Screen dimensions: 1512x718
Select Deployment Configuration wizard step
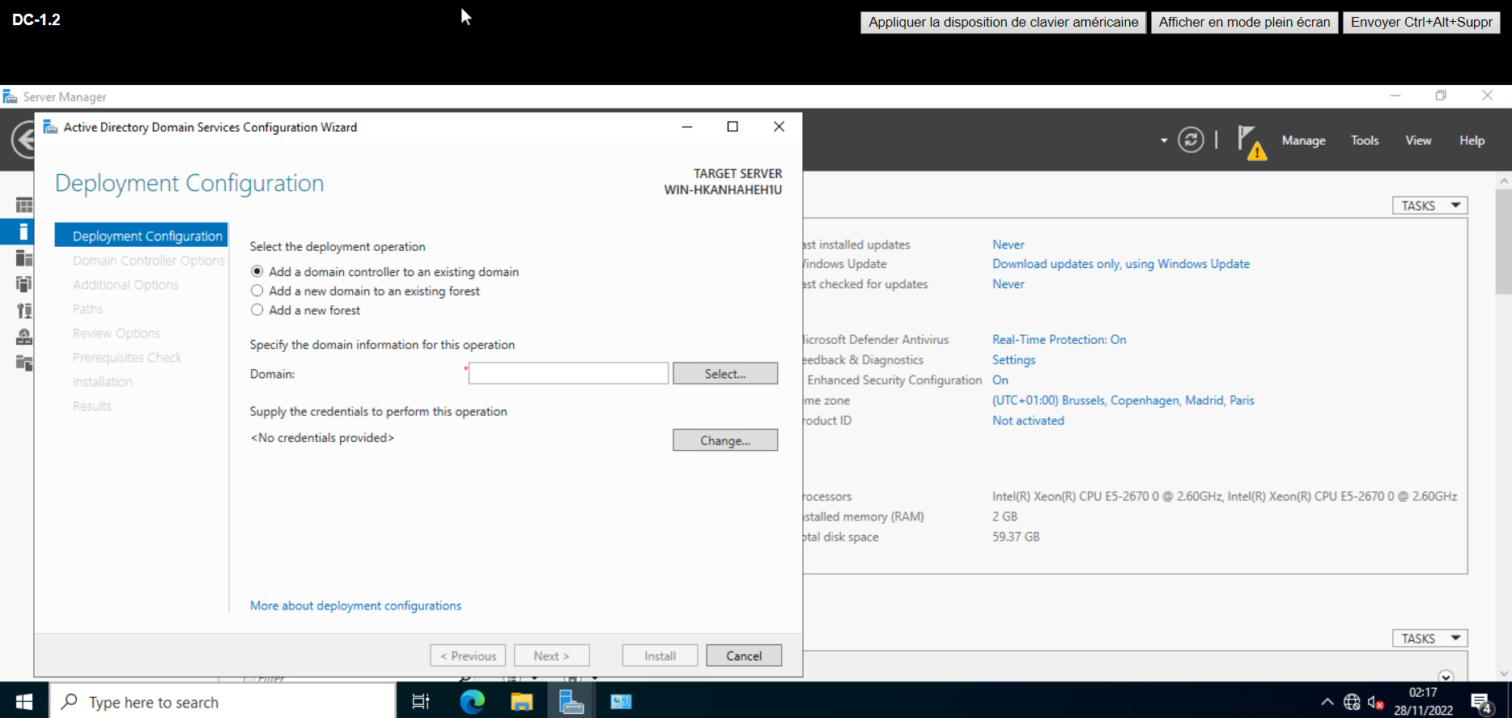click(x=142, y=236)
